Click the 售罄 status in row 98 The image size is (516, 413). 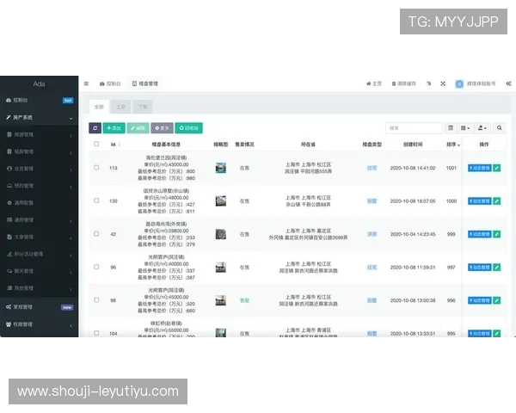[x=244, y=300]
